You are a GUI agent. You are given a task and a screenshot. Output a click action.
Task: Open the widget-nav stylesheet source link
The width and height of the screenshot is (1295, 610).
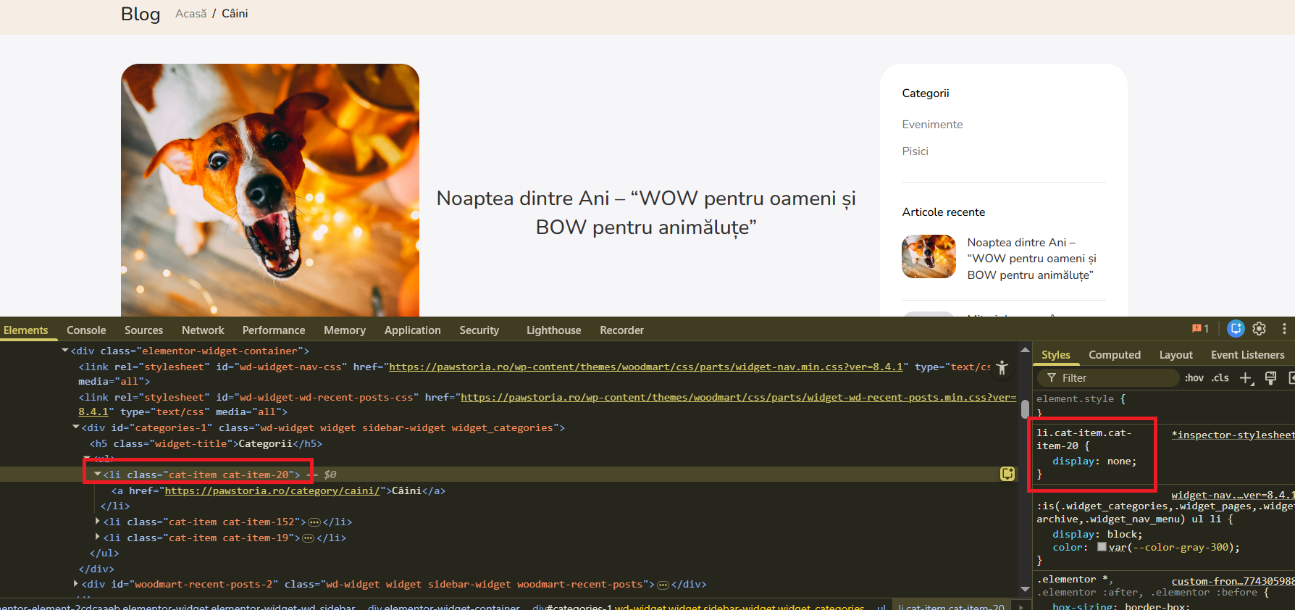1233,496
